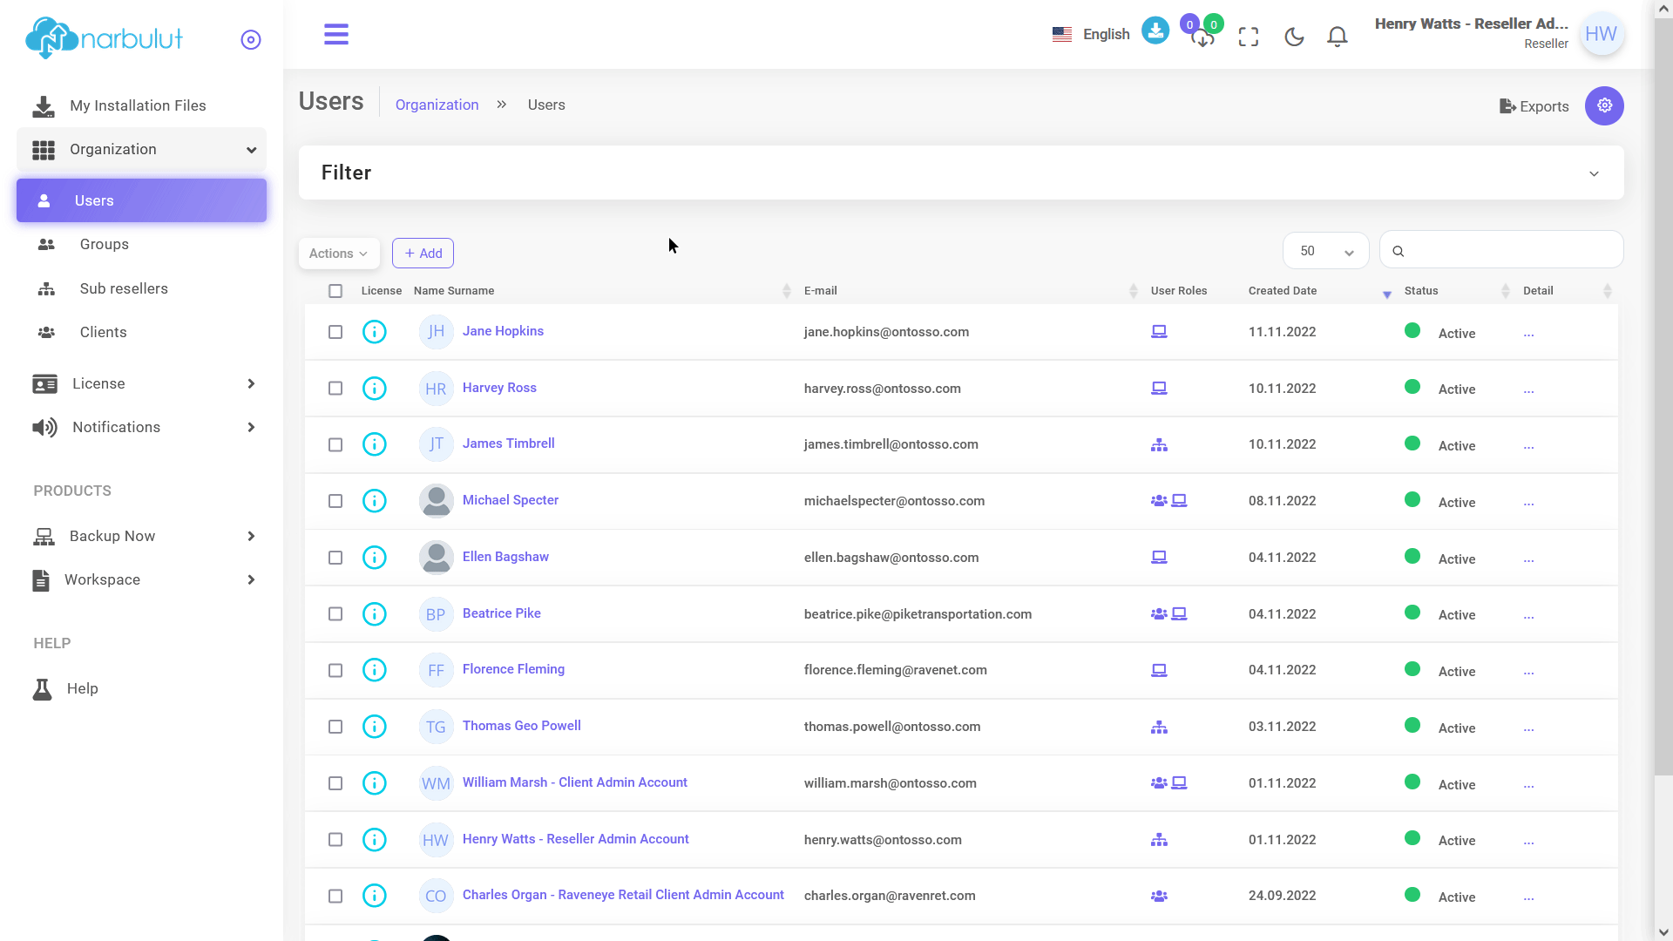Click the Jane Hopkins user role icon
The width and height of the screenshot is (1673, 941).
click(1160, 331)
